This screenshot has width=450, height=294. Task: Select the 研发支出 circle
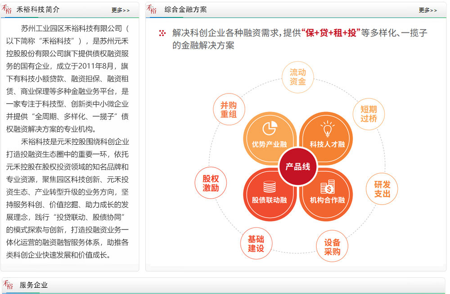[x=382, y=189]
